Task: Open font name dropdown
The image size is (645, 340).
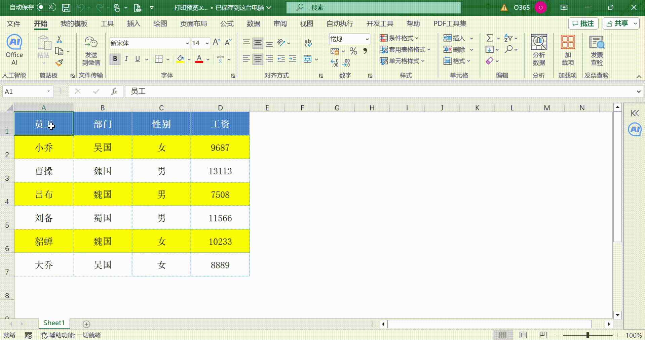Action: coord(187,43)
